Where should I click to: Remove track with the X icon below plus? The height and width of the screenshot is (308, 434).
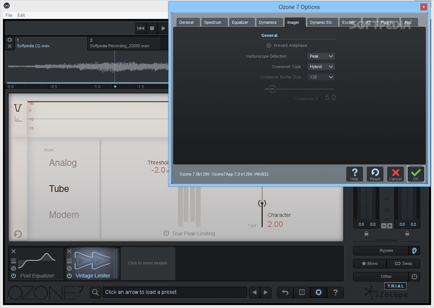[9, 46]
